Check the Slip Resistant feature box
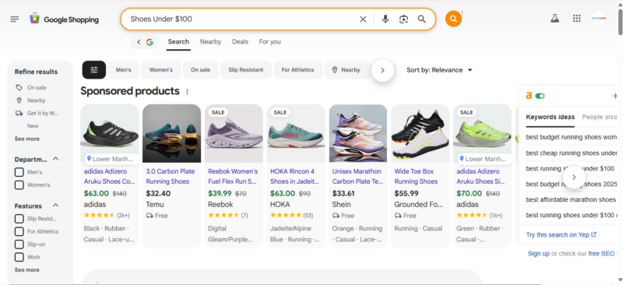 pos(19,219)
